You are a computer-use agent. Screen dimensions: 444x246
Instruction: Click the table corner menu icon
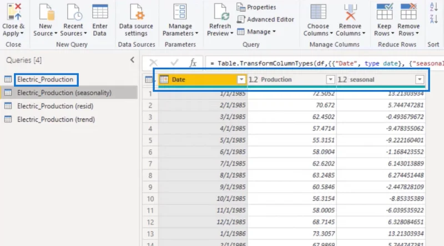tap(149, 79)
